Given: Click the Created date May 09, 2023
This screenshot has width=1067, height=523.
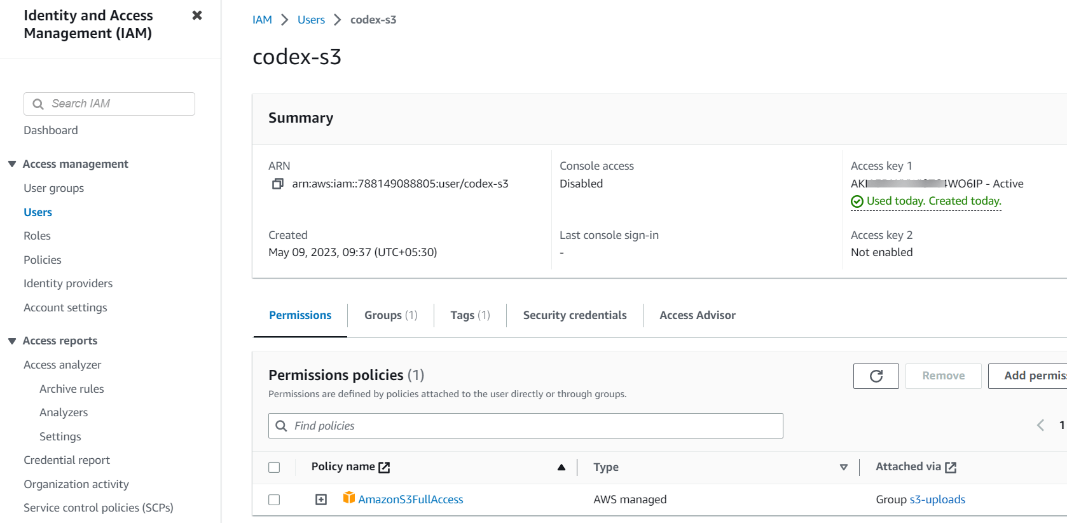Looking at the screenshot, I should (x=352, y=252).
